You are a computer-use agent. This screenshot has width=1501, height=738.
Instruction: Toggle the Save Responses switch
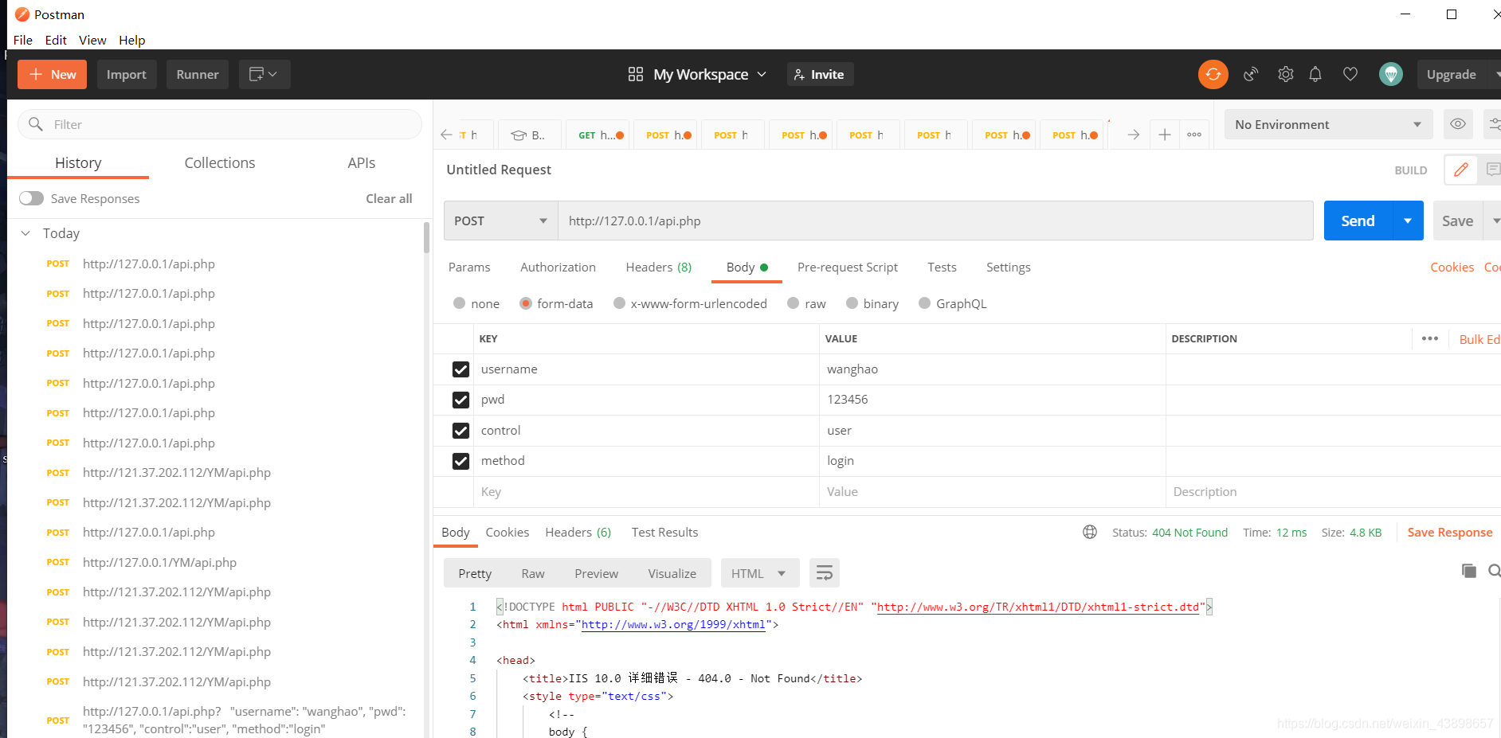coord(32,198)
